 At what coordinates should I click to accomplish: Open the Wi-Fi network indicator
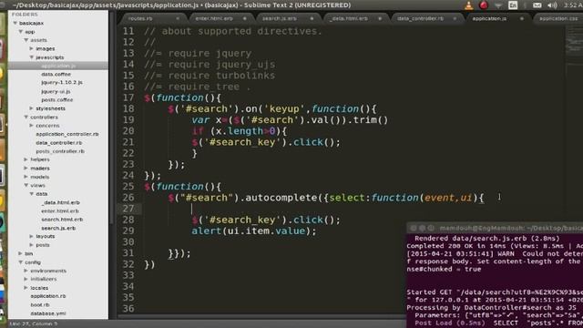tap(498, 5)
